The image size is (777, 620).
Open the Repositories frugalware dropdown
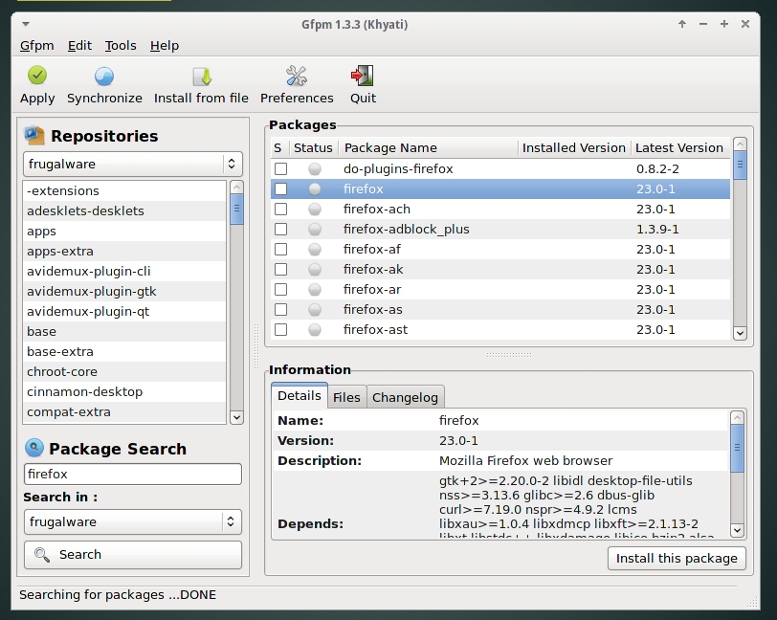[x=132, y=164]
